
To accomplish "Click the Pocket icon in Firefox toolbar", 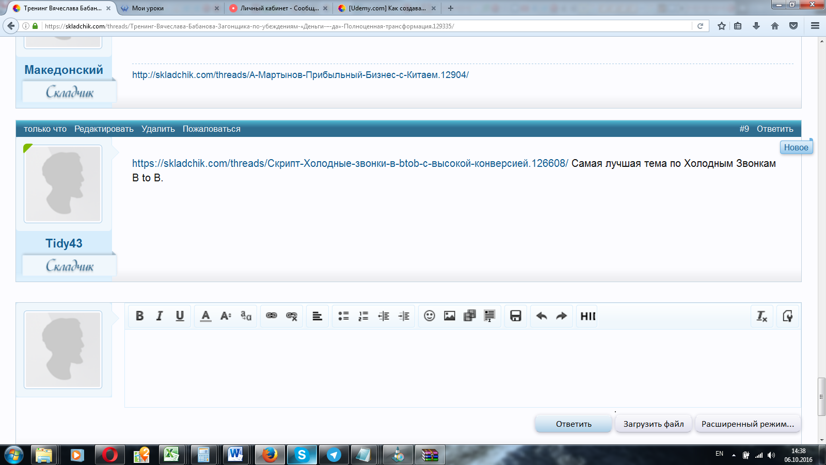I will click(793, 26).
